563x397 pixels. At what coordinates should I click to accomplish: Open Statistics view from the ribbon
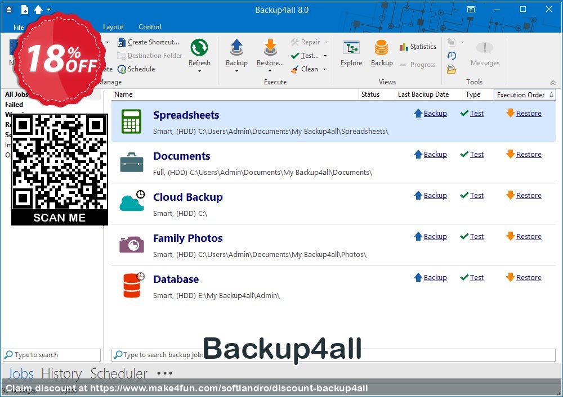pyautogui.click(x=418, y=47)
